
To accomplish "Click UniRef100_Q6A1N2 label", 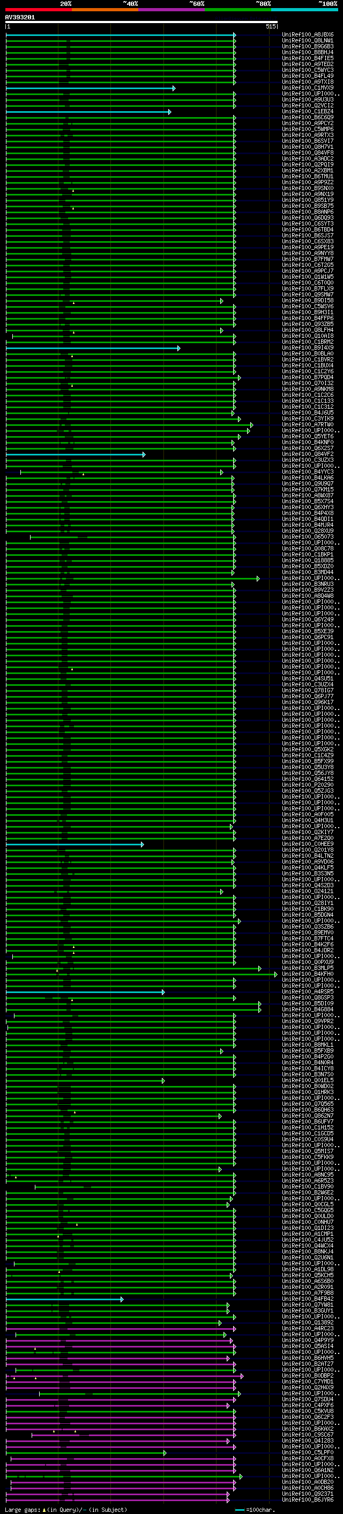I will click(x=308, y=1470).
